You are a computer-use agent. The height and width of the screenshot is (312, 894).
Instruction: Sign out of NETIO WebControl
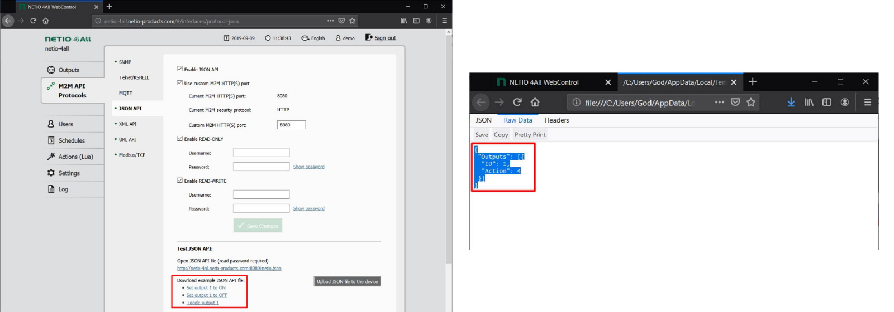pyautogui.click(x=381, y=38)
